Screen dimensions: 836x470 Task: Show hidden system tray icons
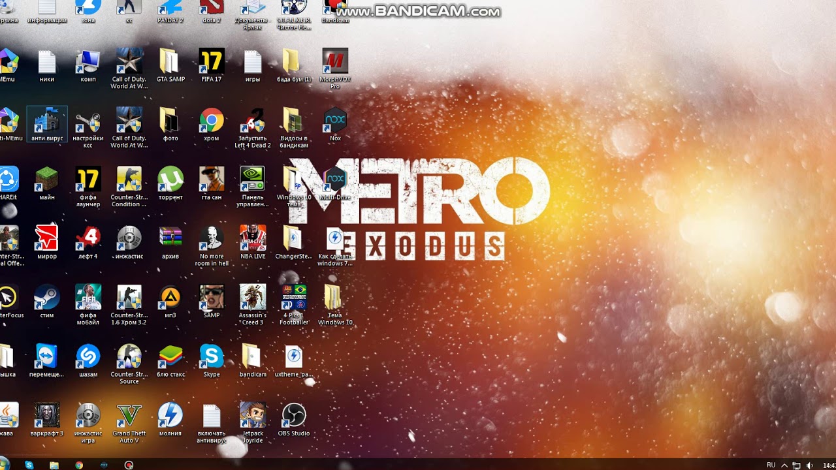[x=784, y=465]
